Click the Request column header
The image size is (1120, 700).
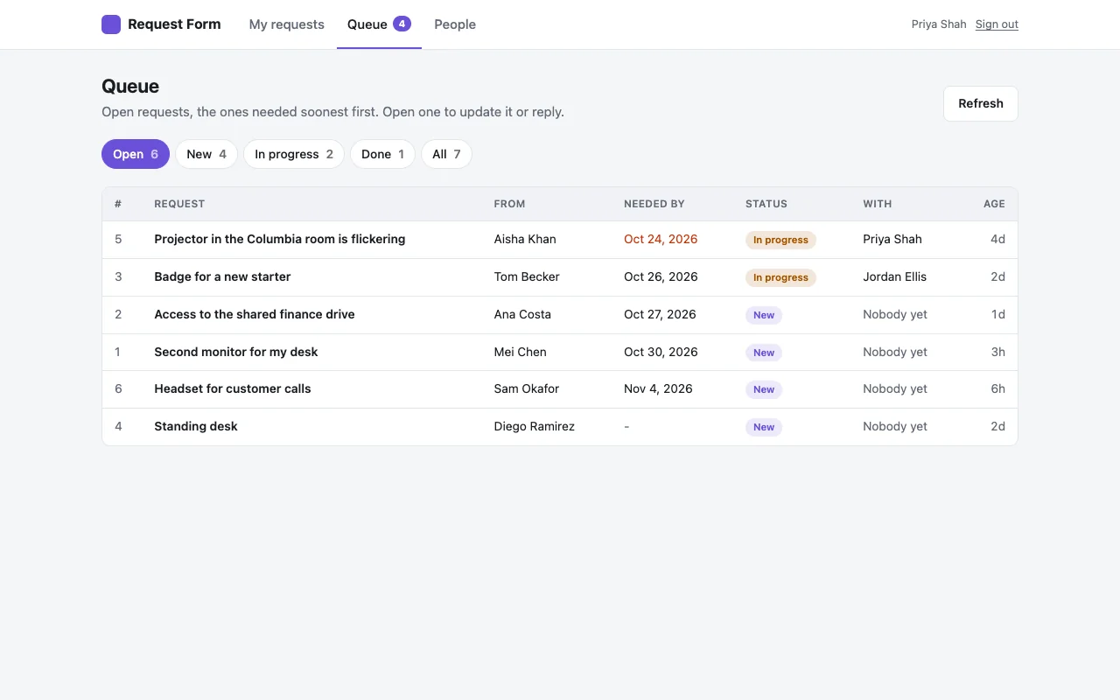pos(179,204)
